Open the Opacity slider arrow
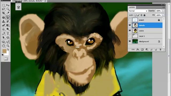Image resolution: width=171 pixels, height=96 pixels. pos(163,11)
